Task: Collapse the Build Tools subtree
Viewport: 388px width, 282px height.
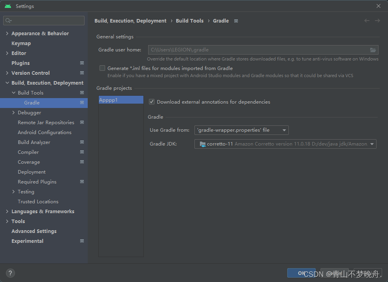Action: (x=13, y=93)
